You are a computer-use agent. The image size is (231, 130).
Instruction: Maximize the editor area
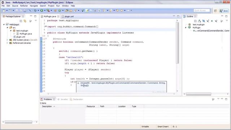coord(178,16)
